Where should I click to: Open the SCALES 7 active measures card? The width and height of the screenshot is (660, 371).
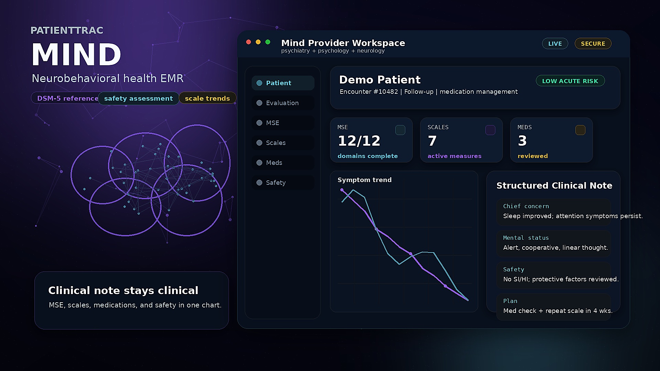pyautogui.click(x=461, y=140)
